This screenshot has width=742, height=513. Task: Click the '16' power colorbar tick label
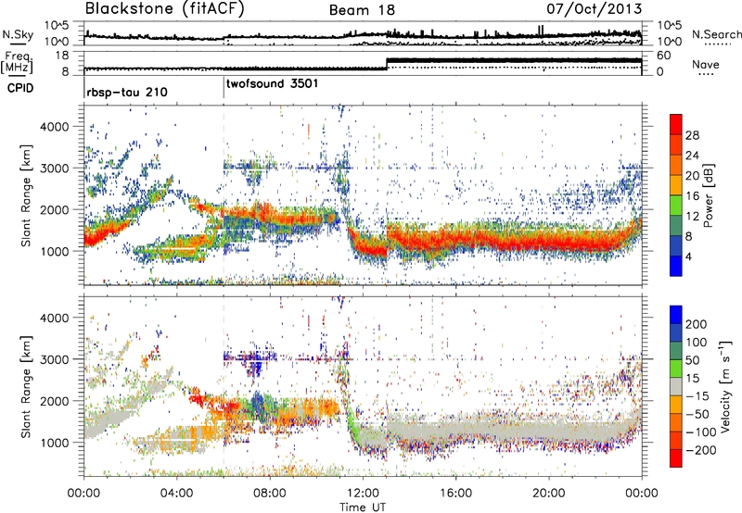click(692, 196)
